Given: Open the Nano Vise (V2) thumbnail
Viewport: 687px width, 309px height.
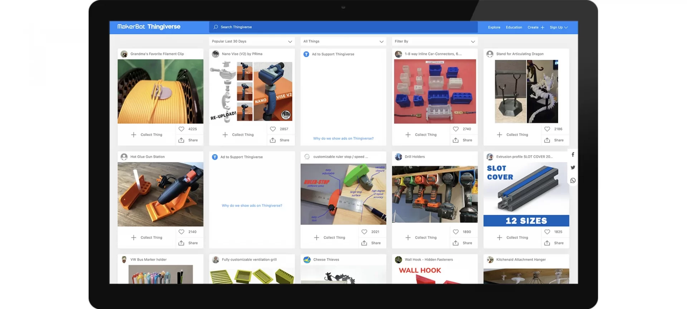Looking at the screenshot, I should [252, 92].
